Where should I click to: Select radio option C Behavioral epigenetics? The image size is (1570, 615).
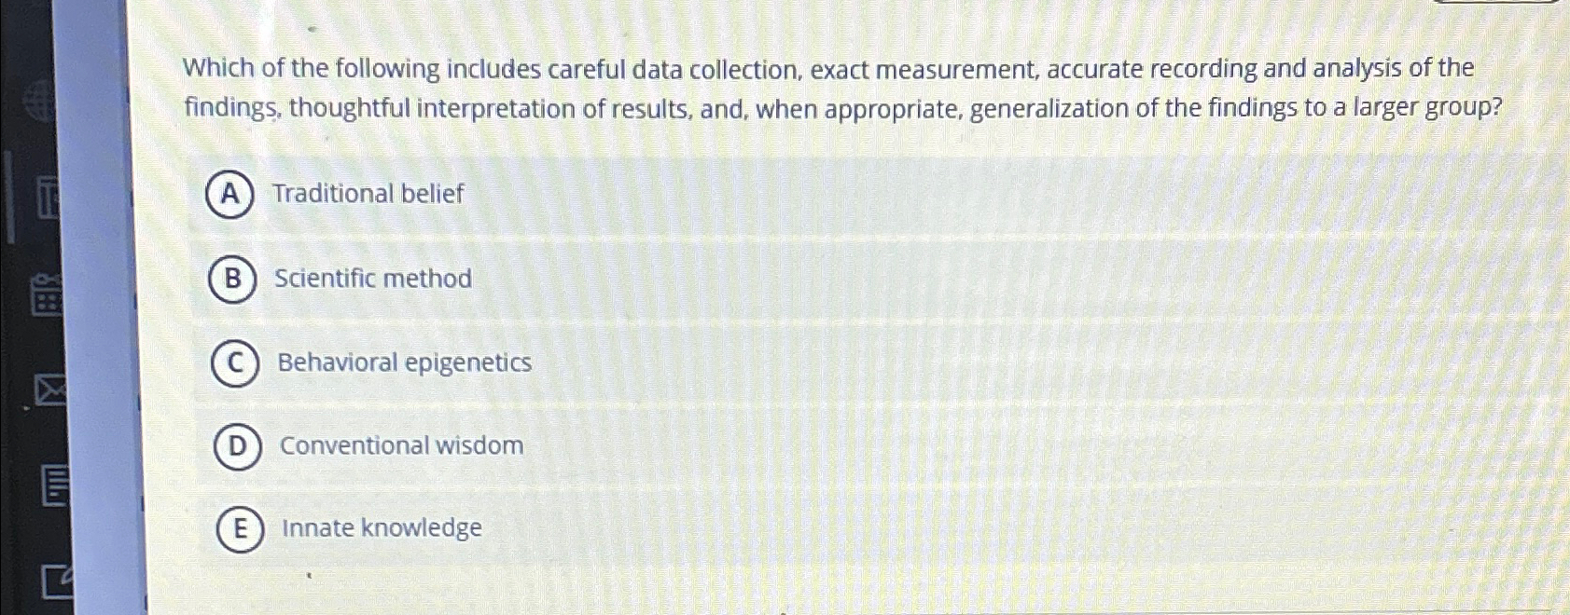coord(236,362)
